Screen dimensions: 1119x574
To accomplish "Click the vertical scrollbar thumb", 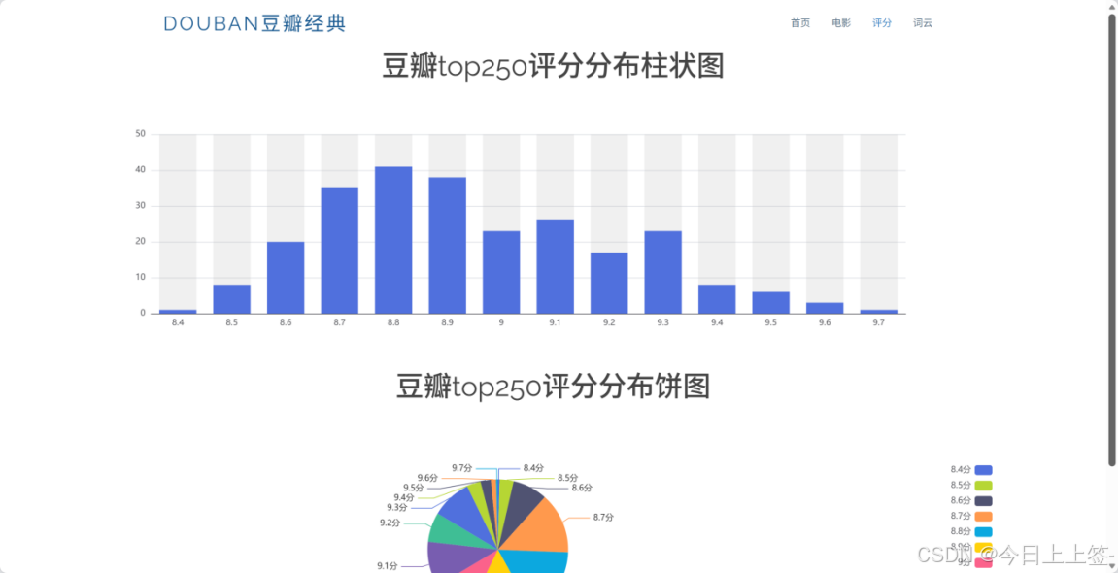I will tap(1112, 240).
